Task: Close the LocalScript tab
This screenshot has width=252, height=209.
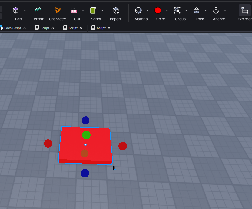Action: point(25,28)
